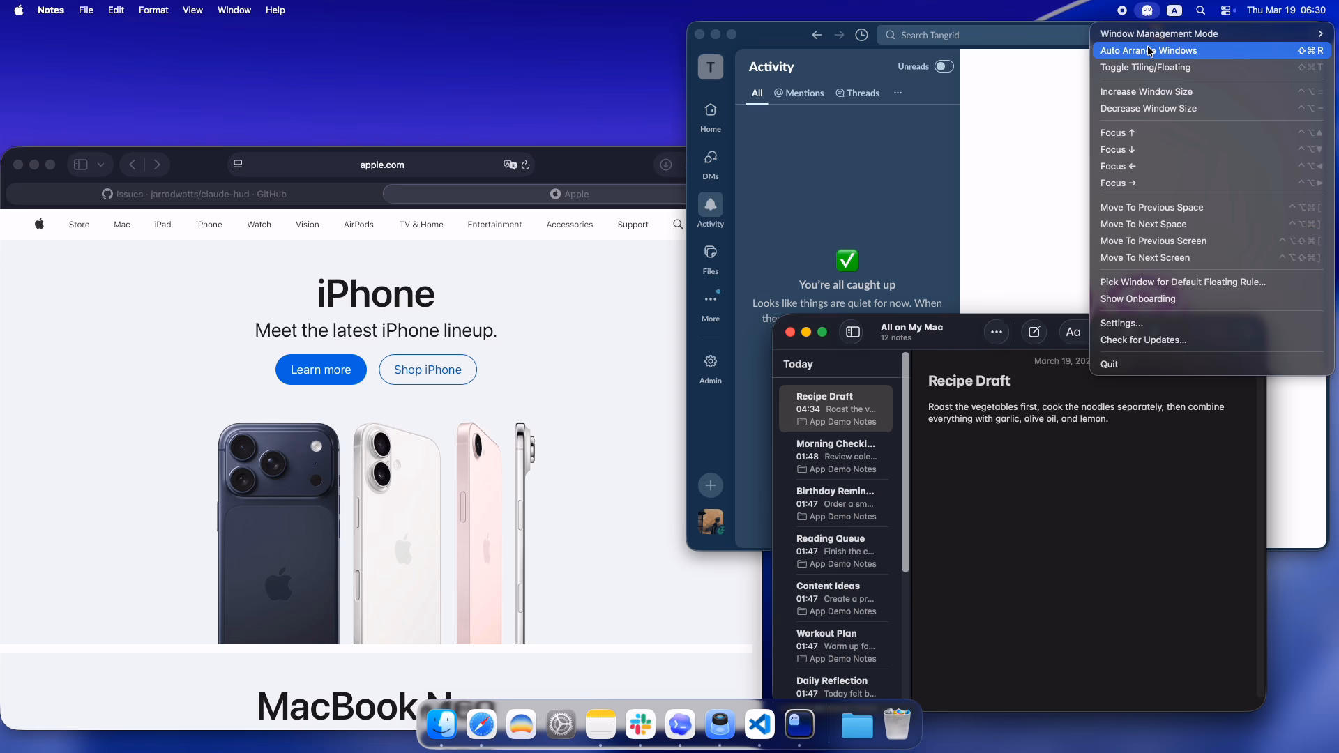Launch Slack from the Dock
Viewport: 1339px width, 753px height.
click(x=641, y=724)
